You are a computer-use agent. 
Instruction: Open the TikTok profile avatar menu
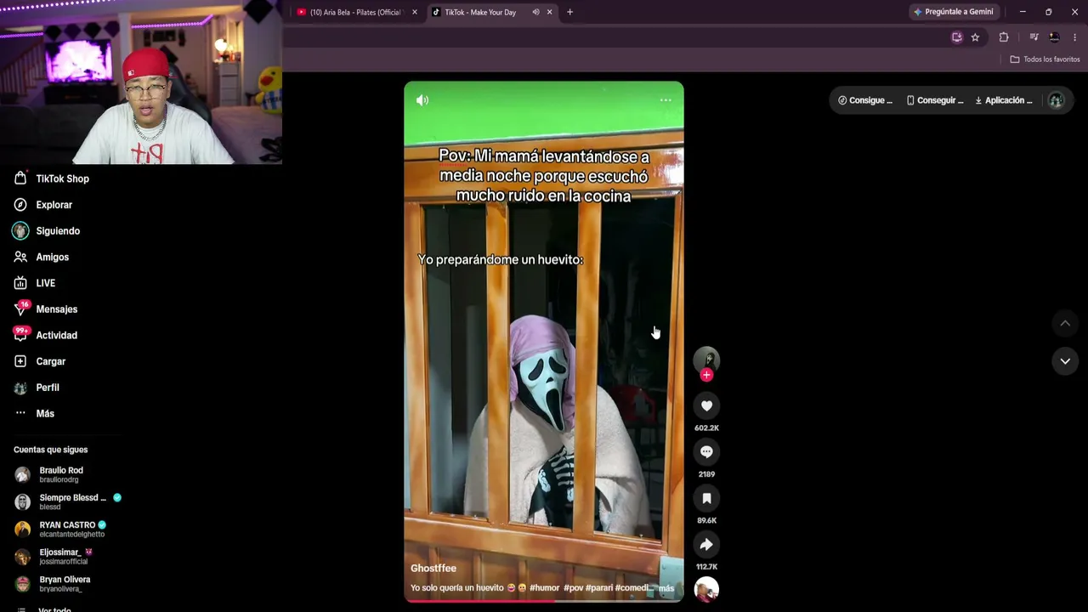(x=1057, y=100)
